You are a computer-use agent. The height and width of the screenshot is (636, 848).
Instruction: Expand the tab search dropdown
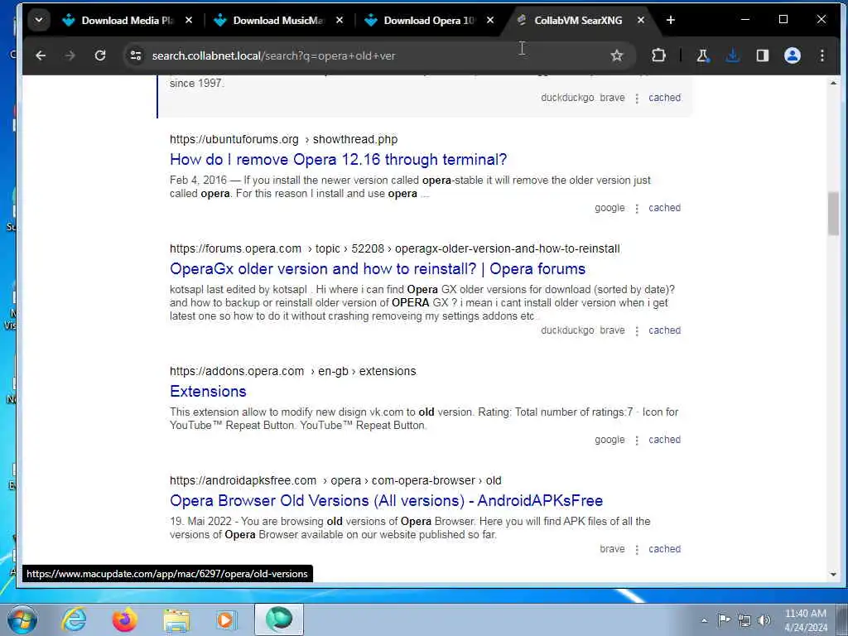point(39,20)
